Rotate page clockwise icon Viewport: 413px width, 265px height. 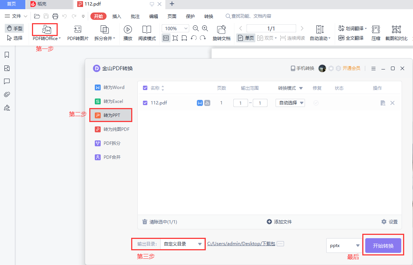click(x=203, y=38)
